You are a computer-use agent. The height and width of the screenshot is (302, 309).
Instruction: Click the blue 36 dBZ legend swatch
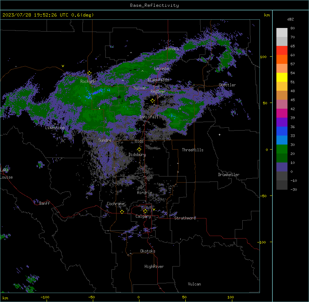pyautogui.click(x=282, y=131)
